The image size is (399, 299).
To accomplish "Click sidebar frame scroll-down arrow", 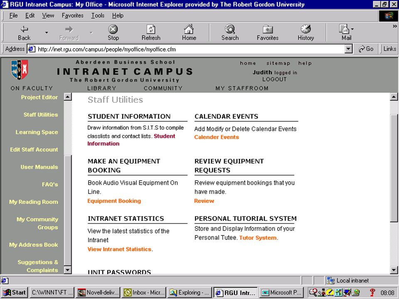I will pos(68,270).
